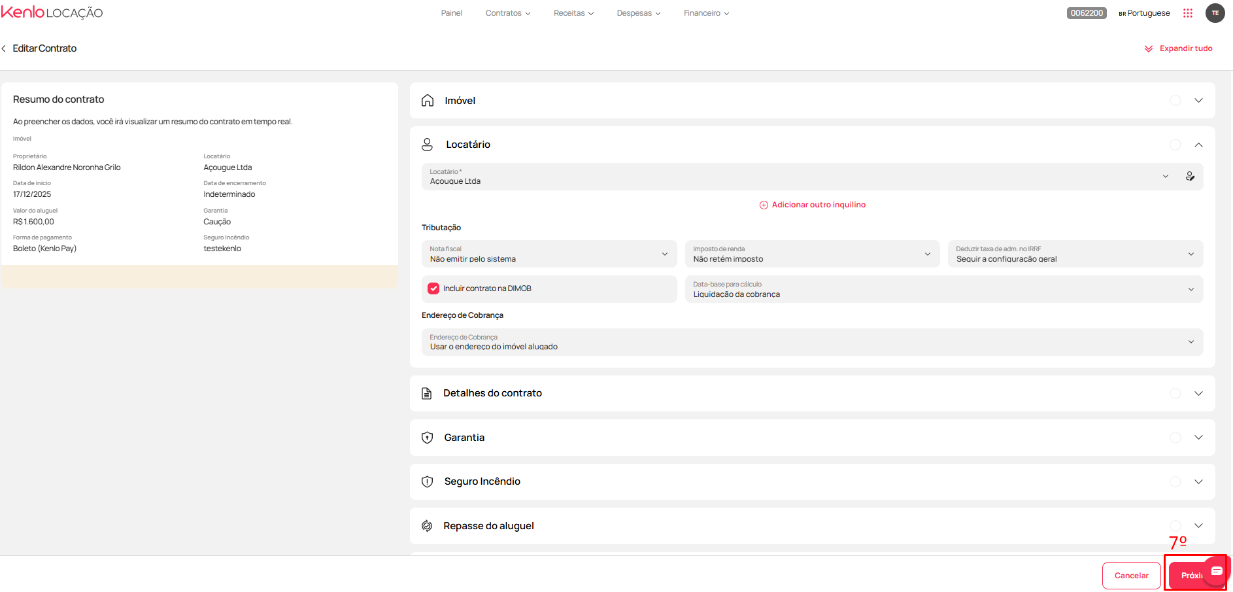Image resolution: width=1233 pixels, height=592 pixels.
Task: Click the Kenlo Locação logo
Action: click(x=52, y=12)
